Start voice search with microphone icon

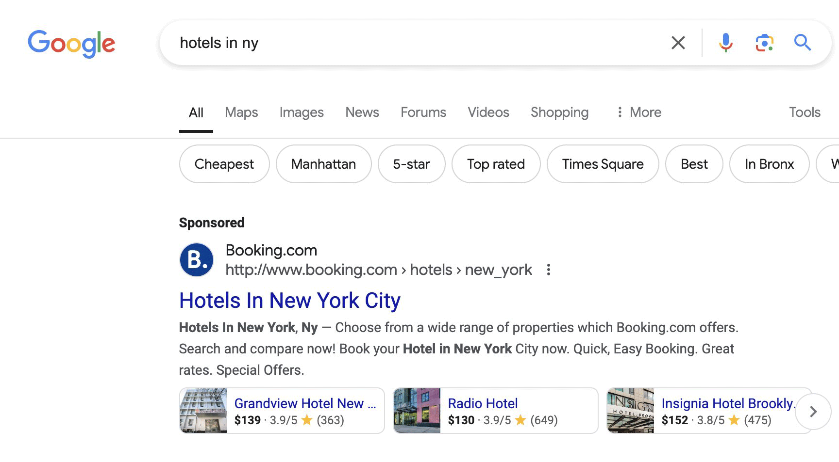coord(725,43)
